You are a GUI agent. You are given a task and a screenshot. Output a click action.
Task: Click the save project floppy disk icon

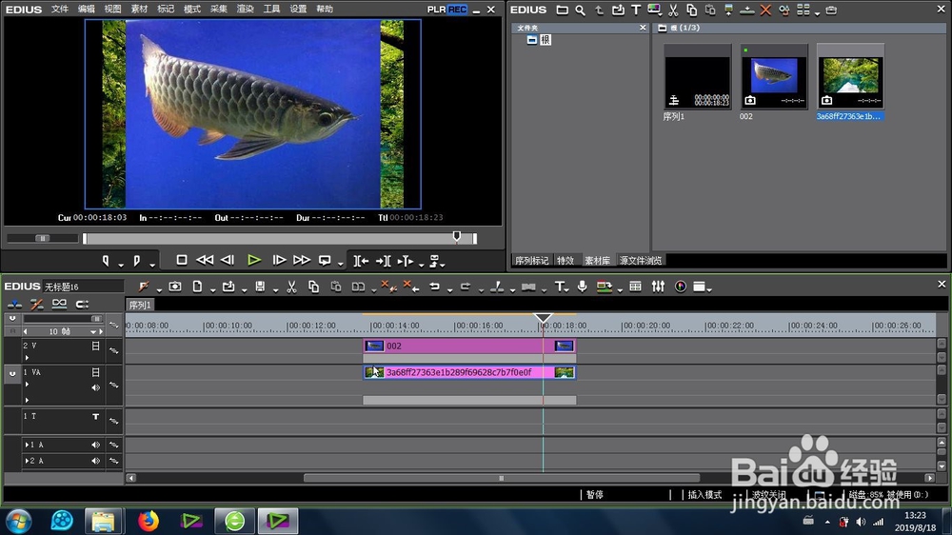point(260,287)
